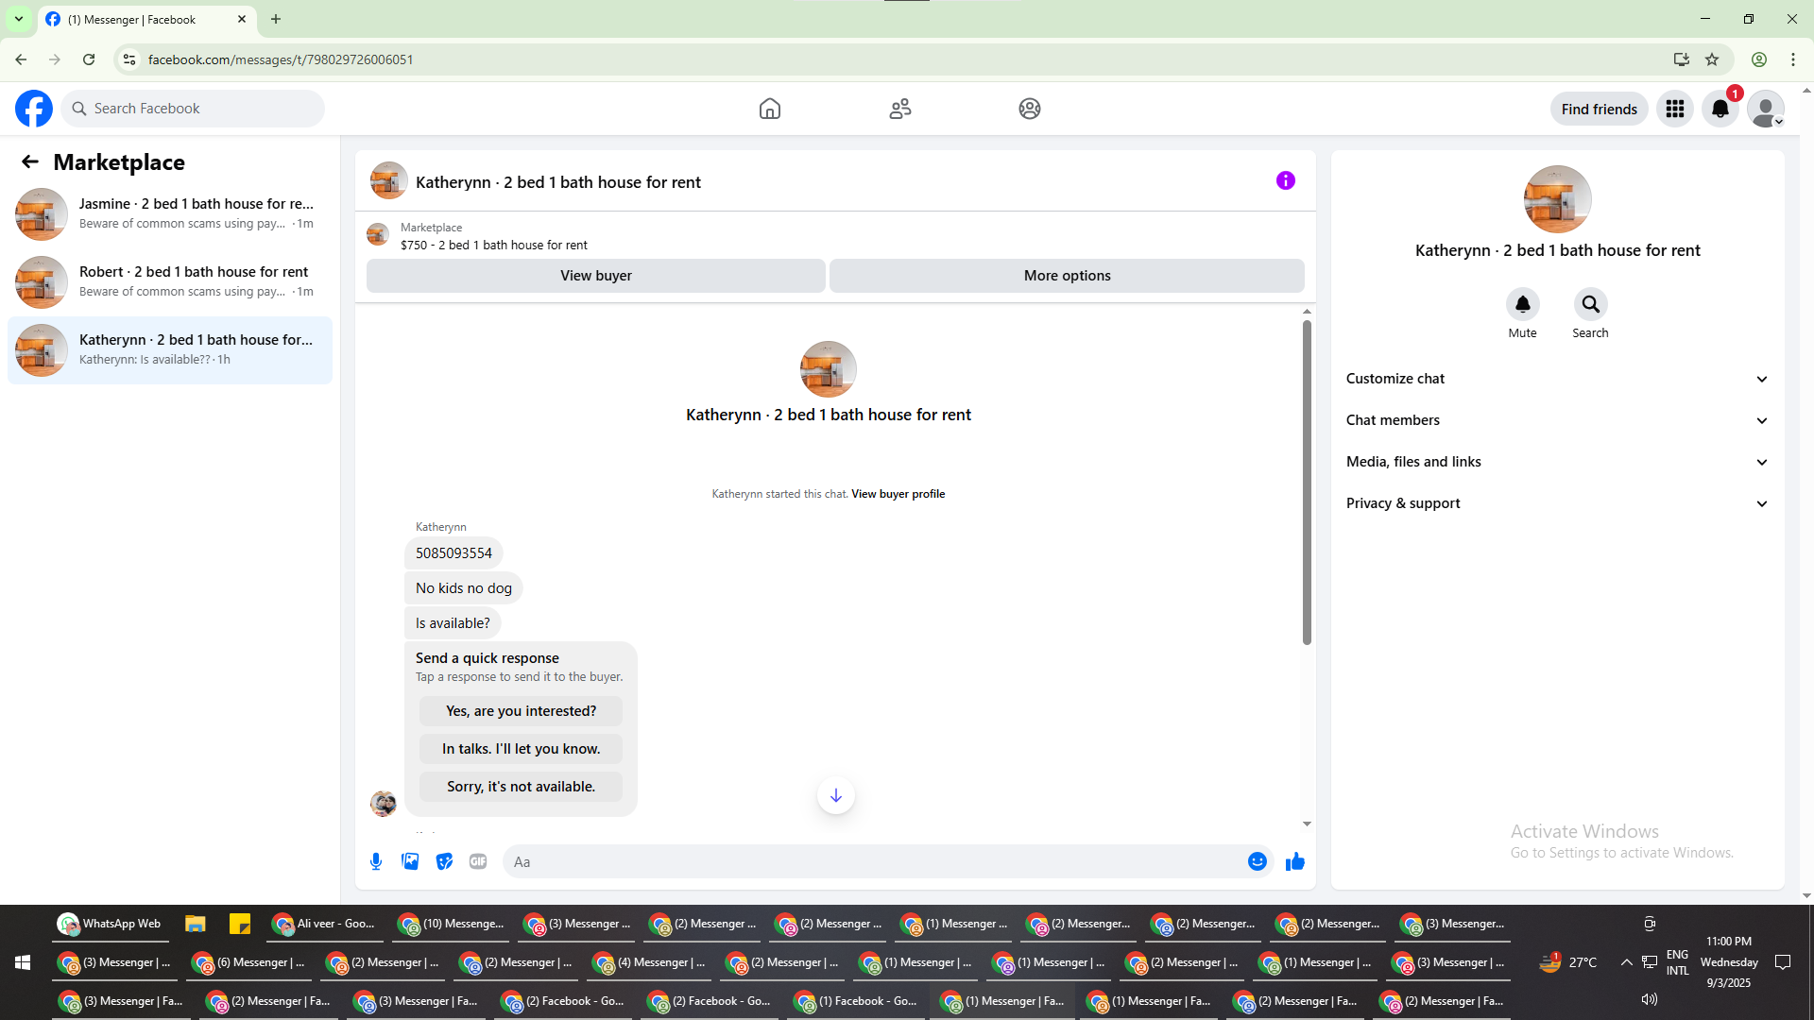
Task: Send quick reply 'Yes, are you interested?'
Action: pos(522,711)
